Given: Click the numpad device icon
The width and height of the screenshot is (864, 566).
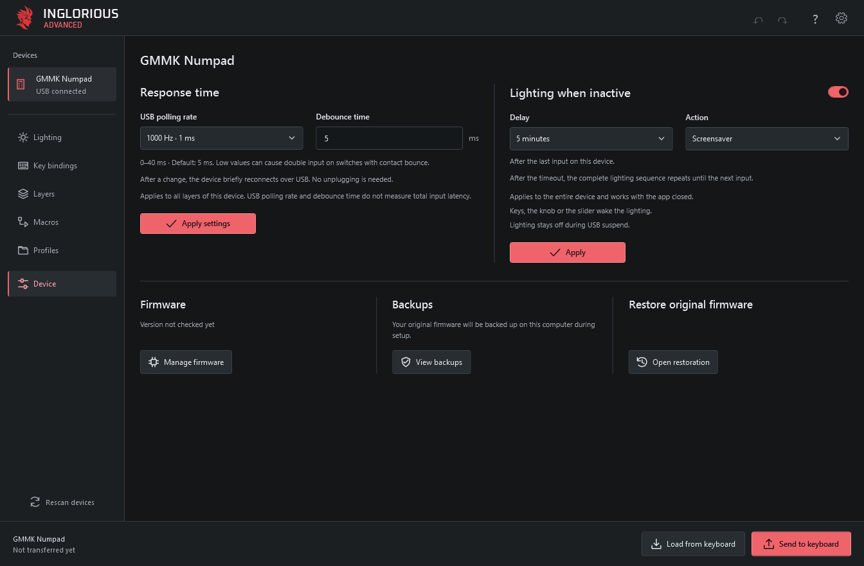Looking at the screenshot, I should point(21,84).
